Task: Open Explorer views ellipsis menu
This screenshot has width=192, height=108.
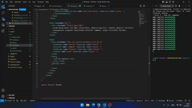Action: coord(30,6)
